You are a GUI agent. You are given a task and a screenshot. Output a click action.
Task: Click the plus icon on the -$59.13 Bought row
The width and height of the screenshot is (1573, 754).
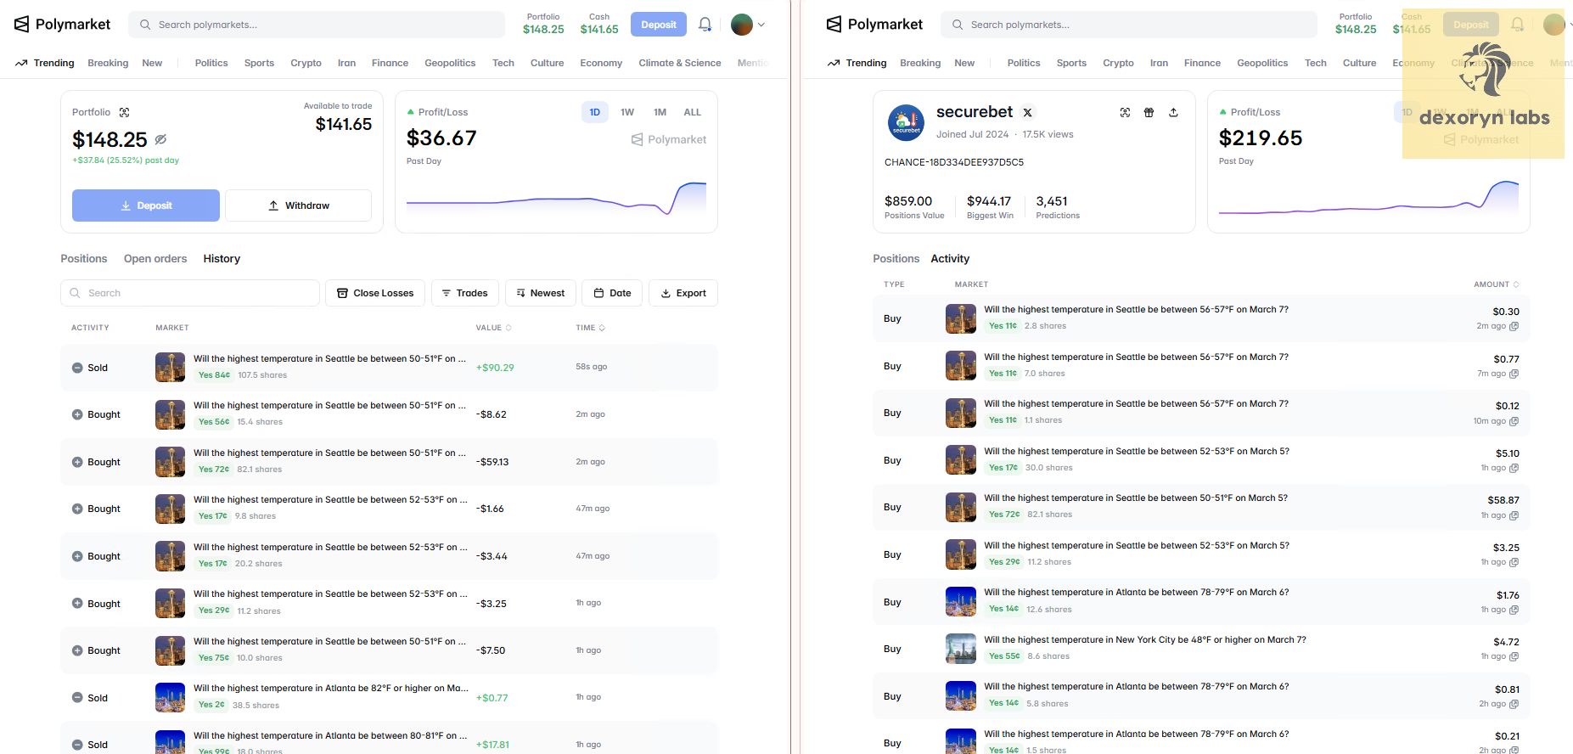[77, 462]
